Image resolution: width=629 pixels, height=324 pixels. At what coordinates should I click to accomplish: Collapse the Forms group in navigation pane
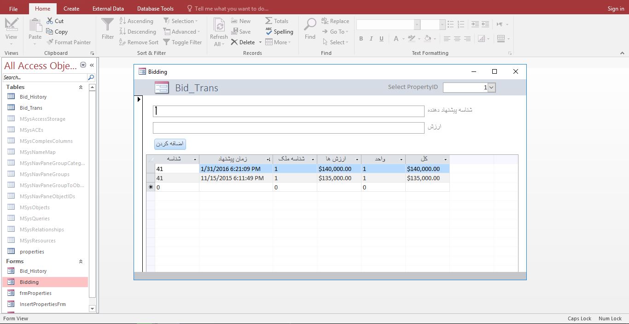(x=81, y=261)
